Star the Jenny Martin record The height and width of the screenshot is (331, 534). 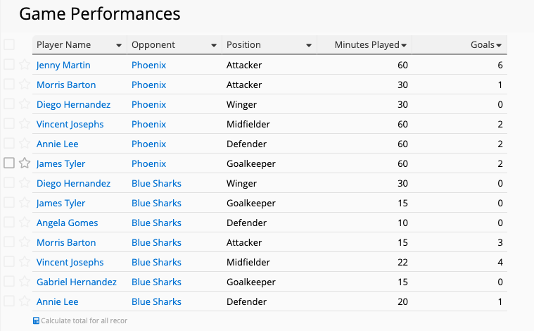click(x=25, y=64)
